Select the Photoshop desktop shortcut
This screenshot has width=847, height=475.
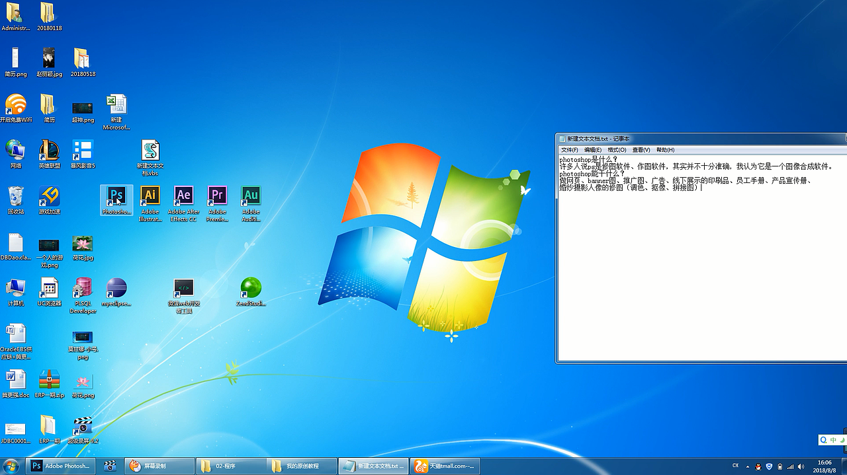coord(116,200)
